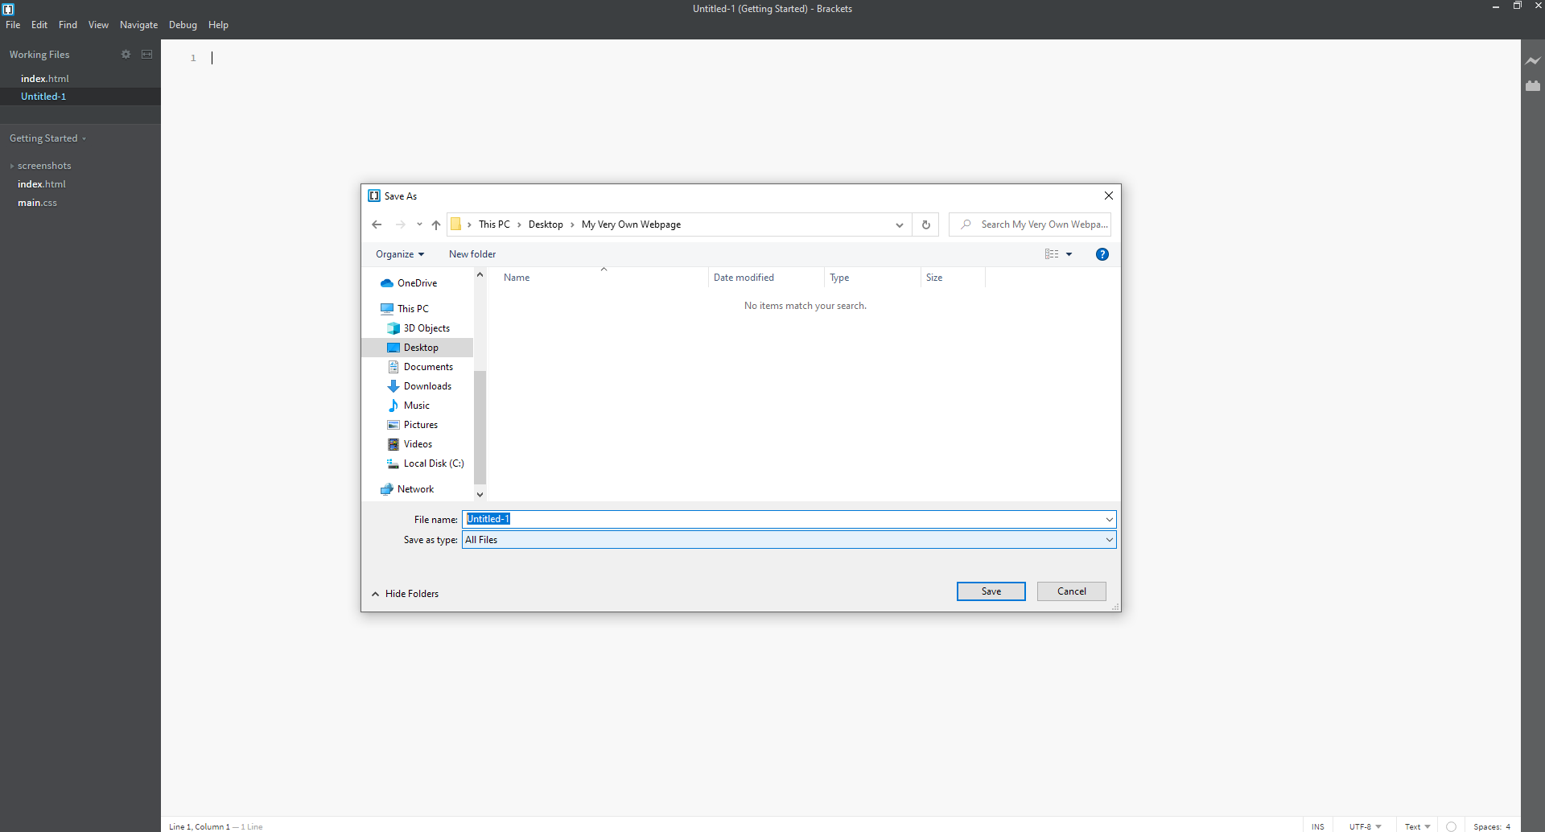Refresh the folder location
Screen dimensions: 1545x832
pos(926,224)
